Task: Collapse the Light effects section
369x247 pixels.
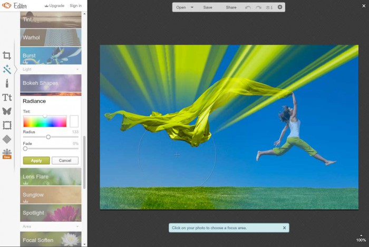Action: pos(77,69)
